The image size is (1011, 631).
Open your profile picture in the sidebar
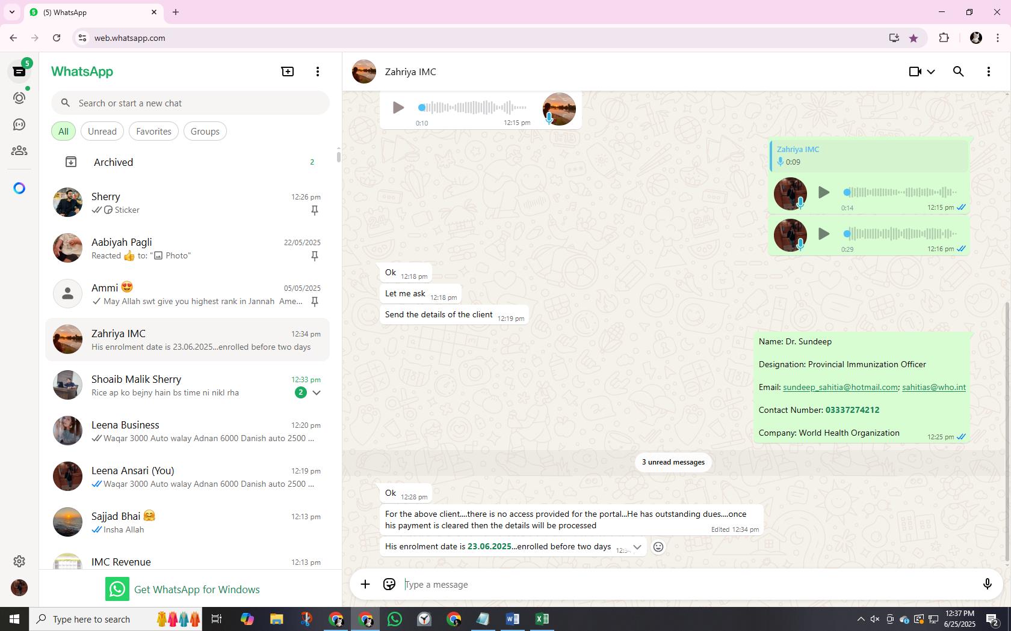[19, 587]
